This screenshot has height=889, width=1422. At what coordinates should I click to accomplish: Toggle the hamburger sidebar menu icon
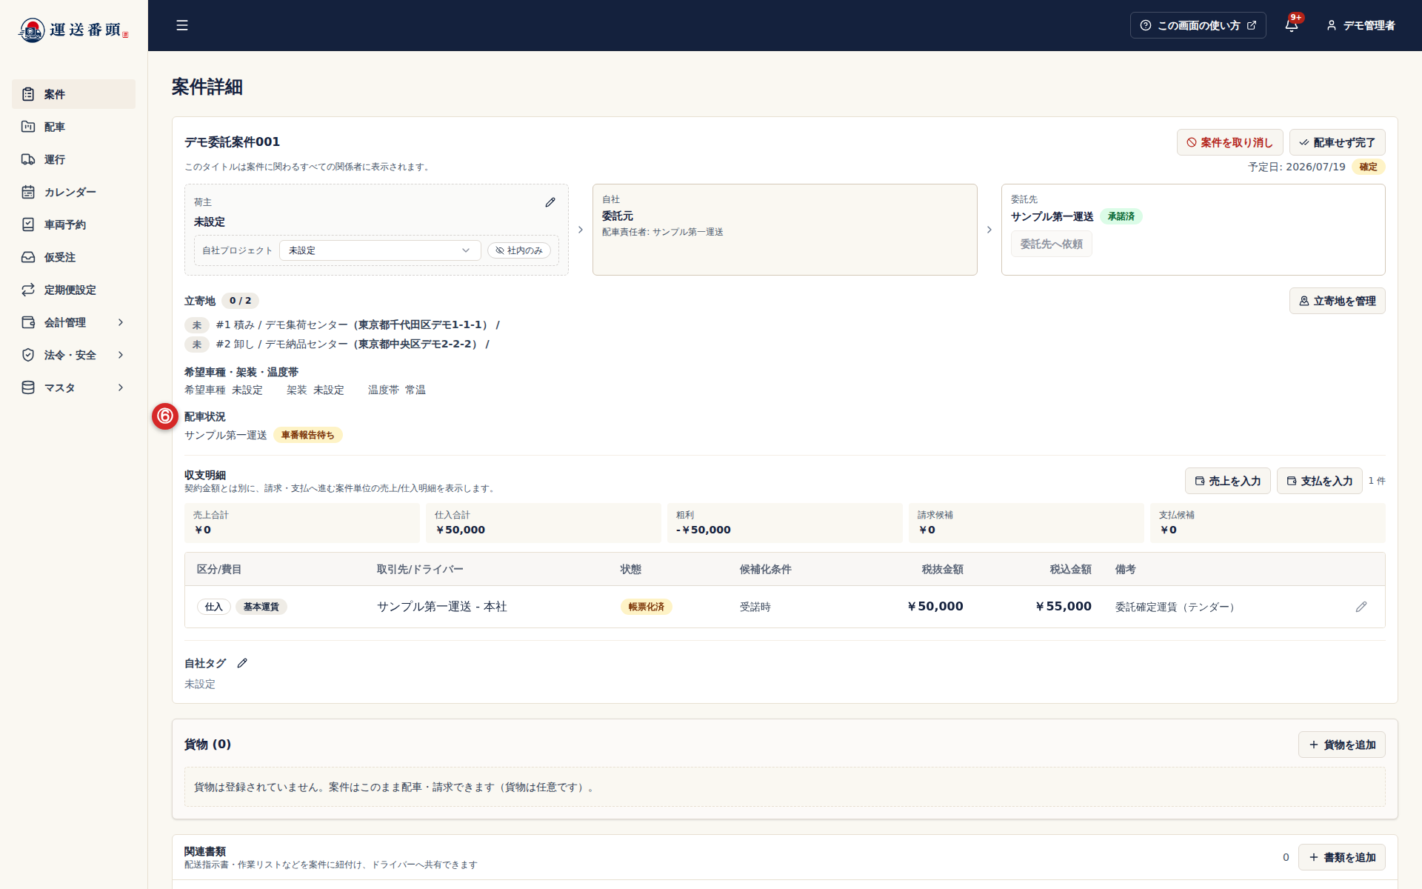[x=182, y=25]
